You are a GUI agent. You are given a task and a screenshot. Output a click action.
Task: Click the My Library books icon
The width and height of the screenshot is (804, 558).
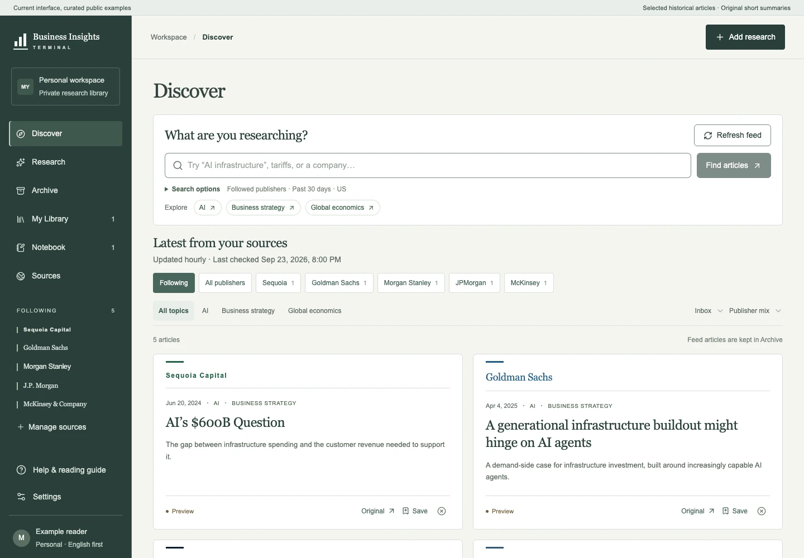click(21, 219)
